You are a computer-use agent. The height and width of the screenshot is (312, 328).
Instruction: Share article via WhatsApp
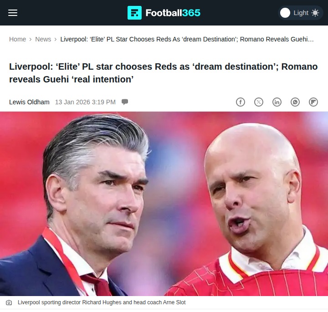295,102
